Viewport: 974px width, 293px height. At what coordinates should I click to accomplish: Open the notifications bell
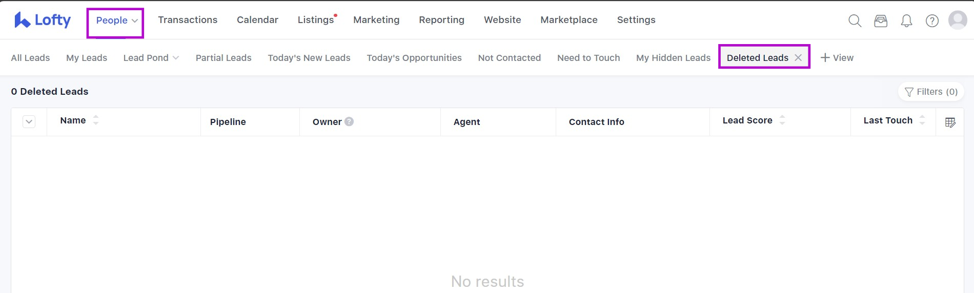tap(906, 20)
